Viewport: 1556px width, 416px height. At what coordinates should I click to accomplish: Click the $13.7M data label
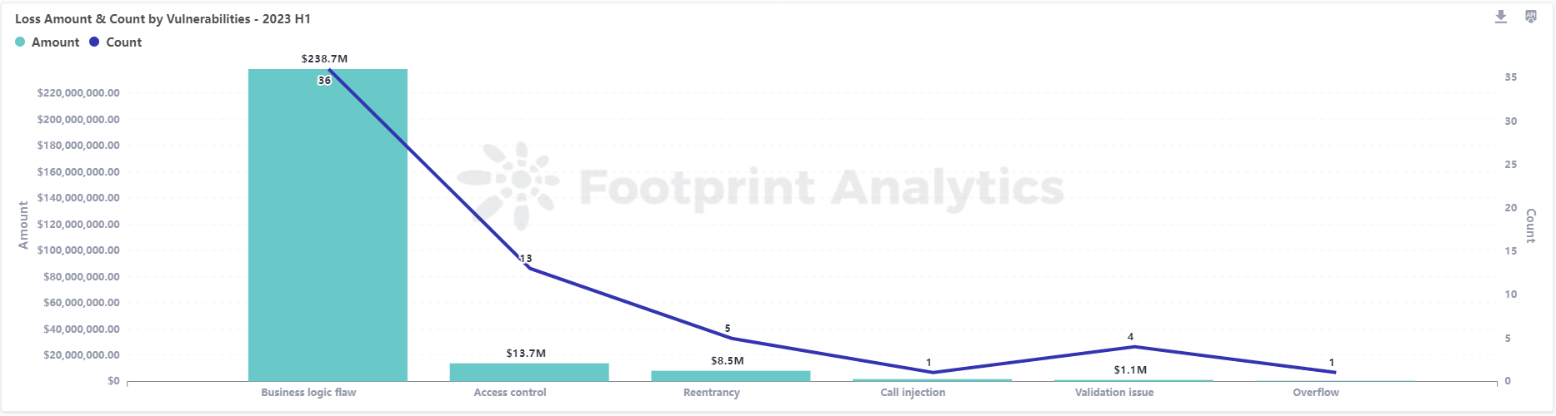pyautogui.click(x=526, y=354)
